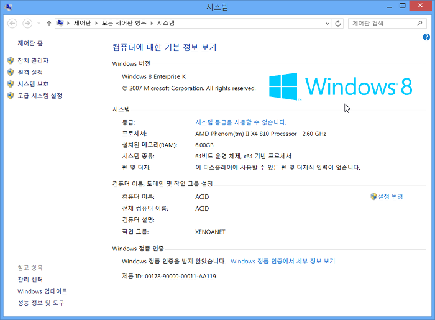
Task: Expand the chevron after 모든 제어판 항목
Action: pyautogui.click(x=152, y=23)
